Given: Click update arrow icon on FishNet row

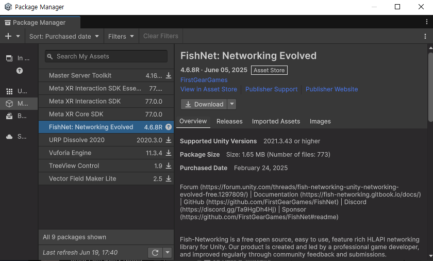Looking at the screenshot, I should (x=169, y=127).
